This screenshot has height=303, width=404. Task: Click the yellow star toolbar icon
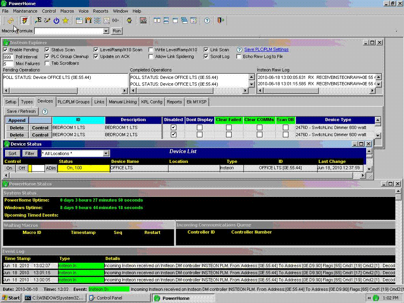click(x=65, y=21)
